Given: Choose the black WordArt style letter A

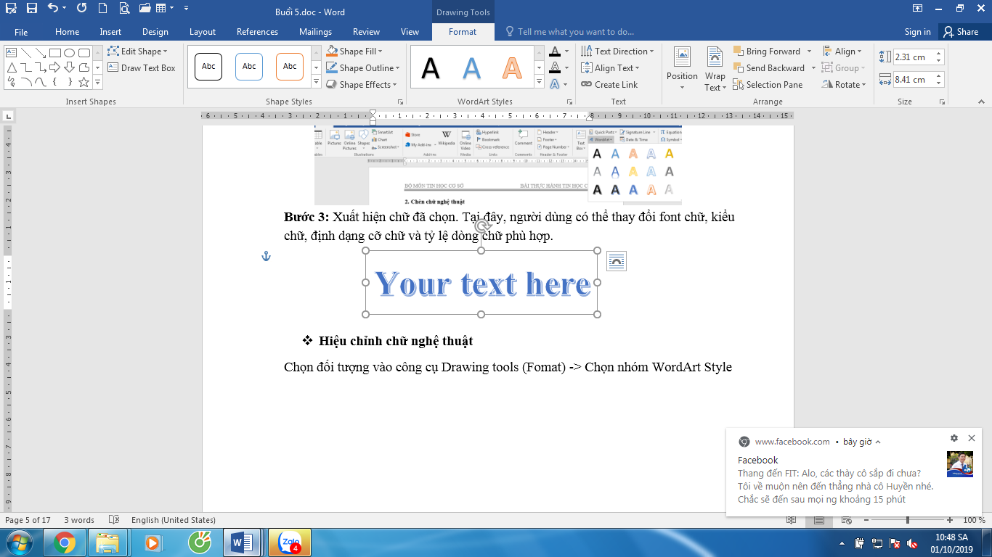Looking at the screenshot, I should [431, 68].
